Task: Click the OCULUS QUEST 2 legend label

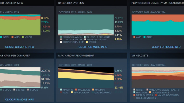Action: click(146, 98)
